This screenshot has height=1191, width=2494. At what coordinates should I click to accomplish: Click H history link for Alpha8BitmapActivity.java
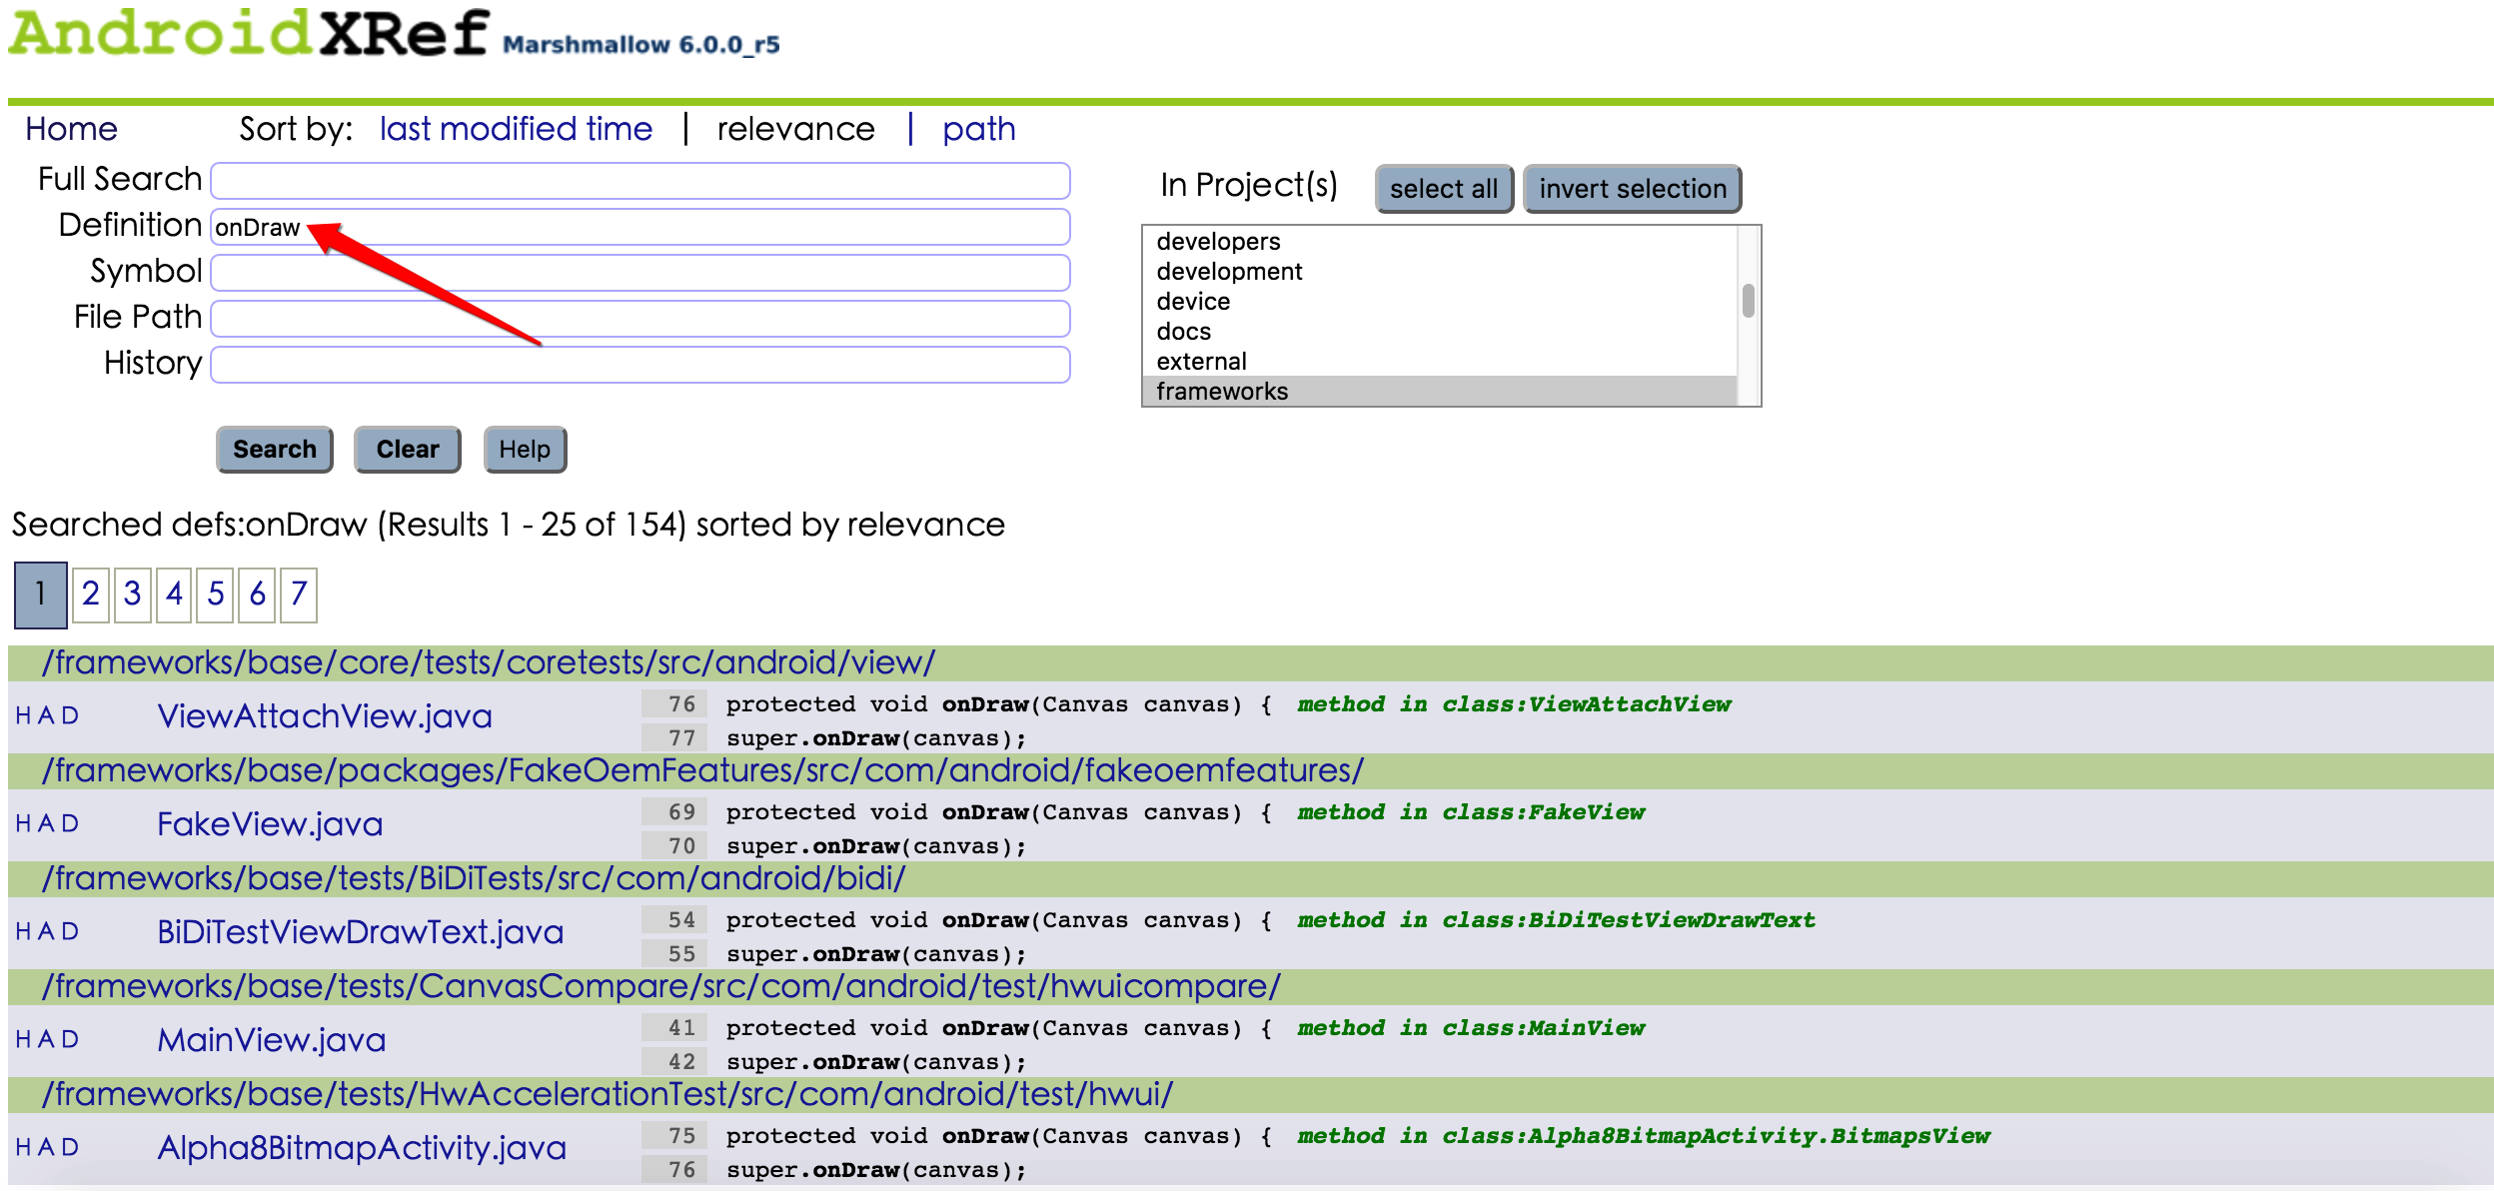point(23,1148)
